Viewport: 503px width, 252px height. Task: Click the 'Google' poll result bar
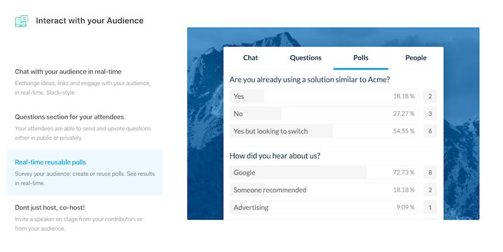click(324, 172)
